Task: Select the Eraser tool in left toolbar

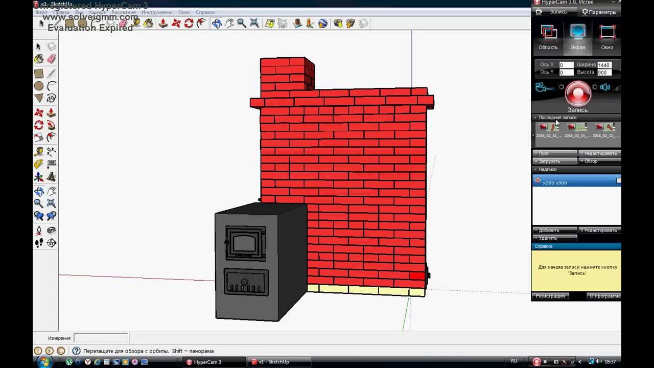Action: (51, 59)
